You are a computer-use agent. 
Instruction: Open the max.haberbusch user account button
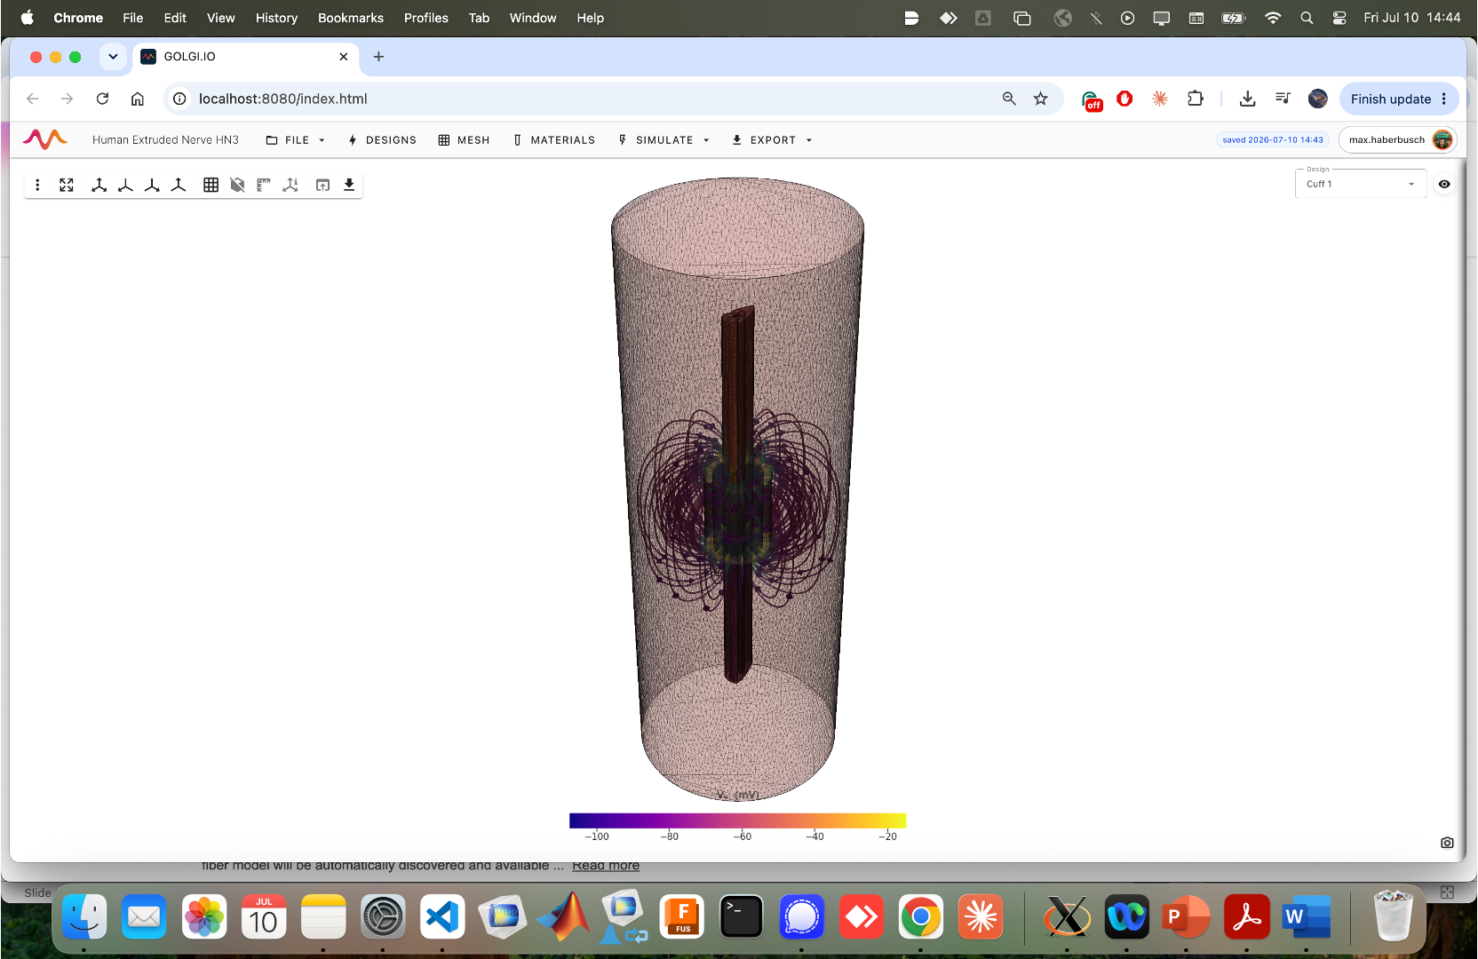pos(1398,139)
